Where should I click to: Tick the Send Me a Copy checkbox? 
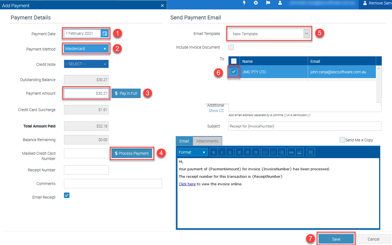342,140
